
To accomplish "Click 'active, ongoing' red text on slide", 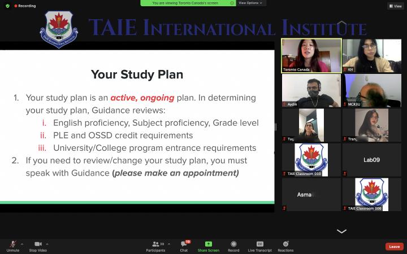I will [x=142, y=98].
